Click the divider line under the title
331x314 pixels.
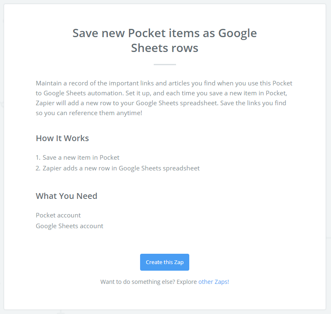[x=164, y=64]
